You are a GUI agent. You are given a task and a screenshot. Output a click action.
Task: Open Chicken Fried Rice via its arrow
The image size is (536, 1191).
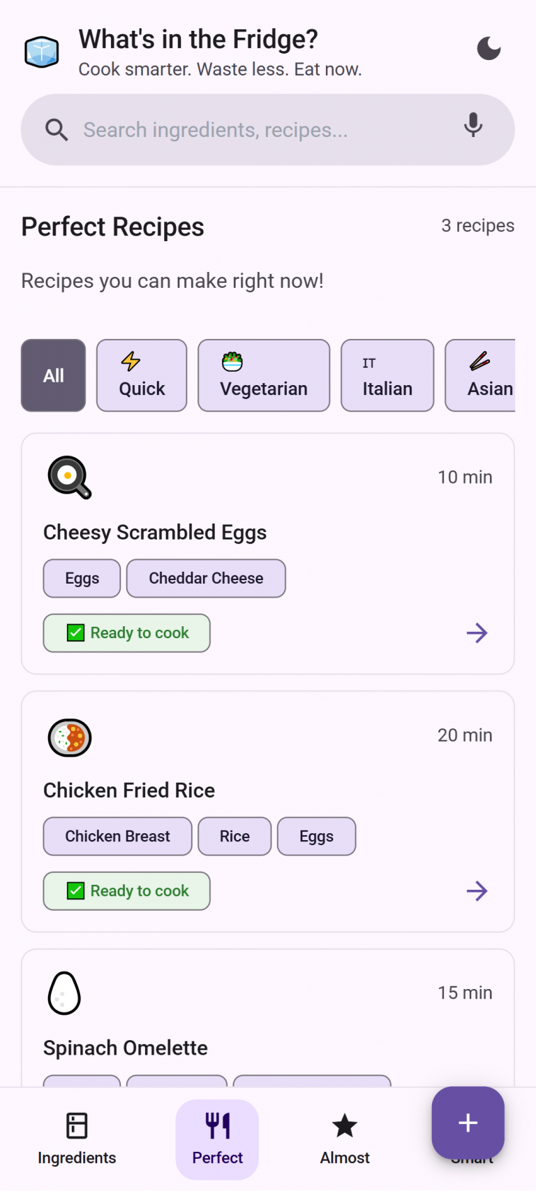point(477,891)
